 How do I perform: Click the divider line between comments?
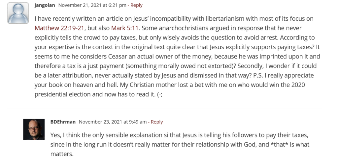coord(165,109)
